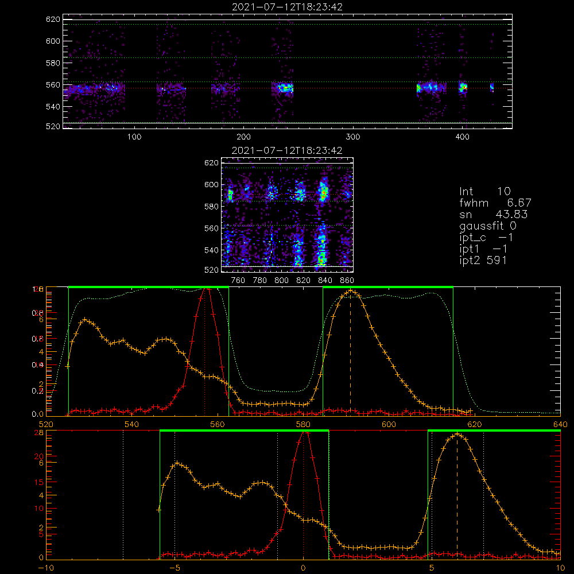
Task: Click the red peak top in the bottom plot
Action: pyautogui.click(x=304, y=432)
